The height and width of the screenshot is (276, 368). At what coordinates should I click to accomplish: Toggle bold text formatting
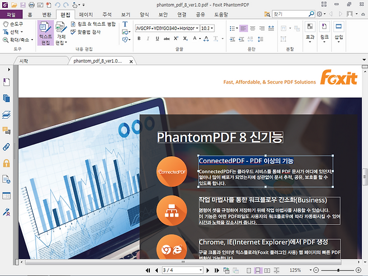(x=139, y=39)
